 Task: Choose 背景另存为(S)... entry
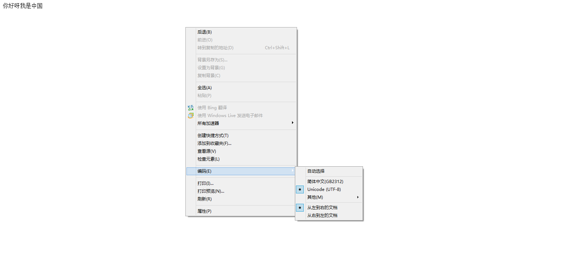241,60
